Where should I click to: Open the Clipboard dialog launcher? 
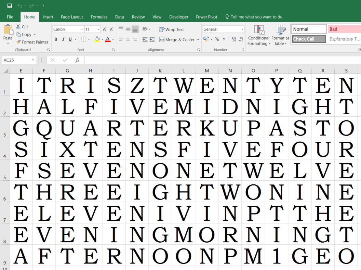48,50
